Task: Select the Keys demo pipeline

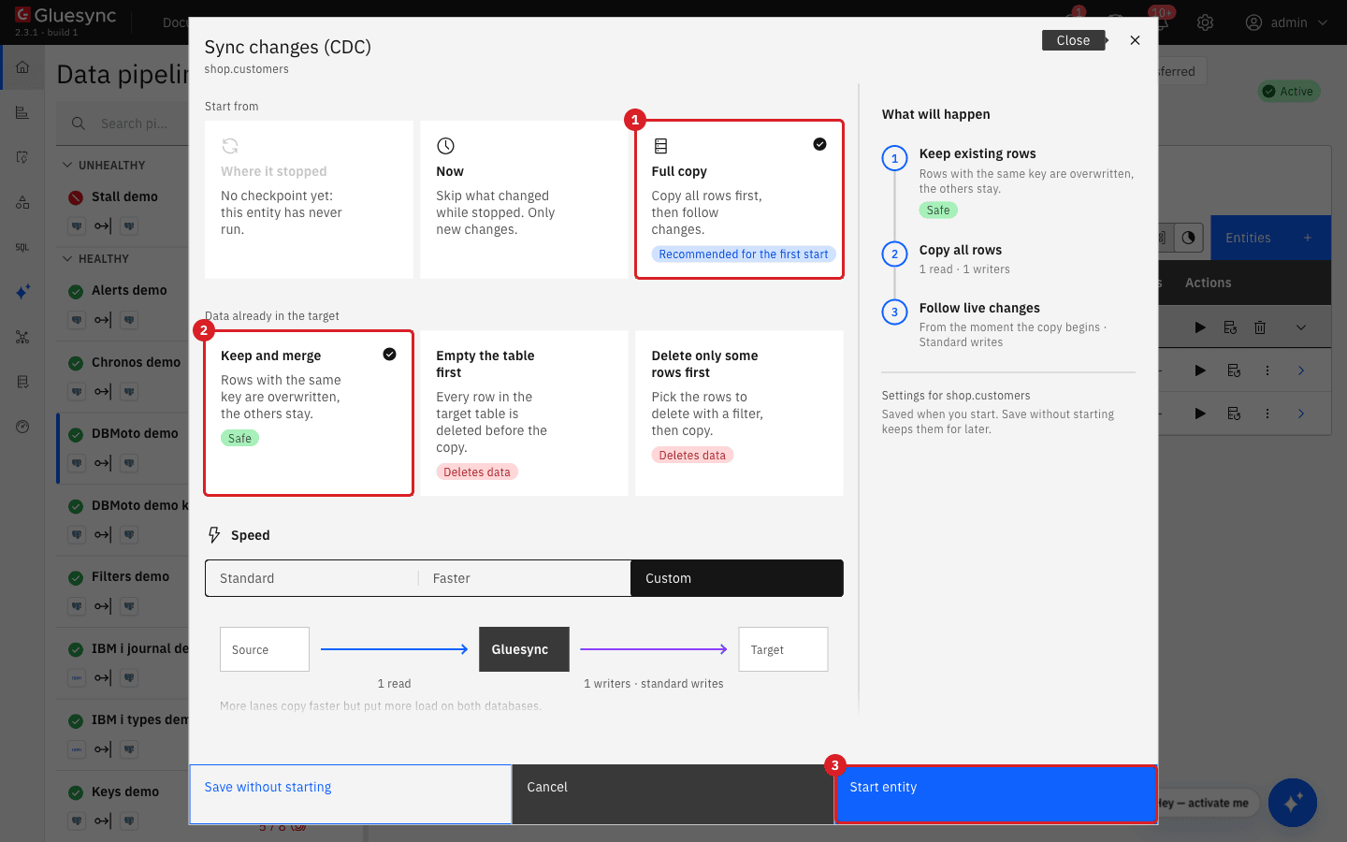Action: [125, 791]
